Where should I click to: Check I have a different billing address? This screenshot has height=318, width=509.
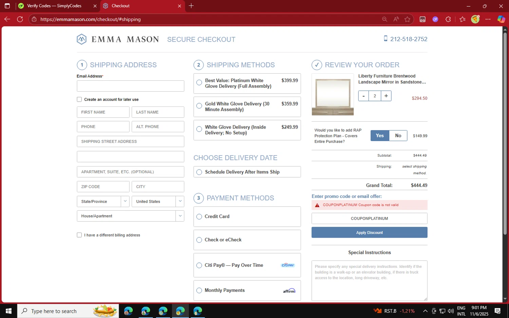(x=79, y=235)
